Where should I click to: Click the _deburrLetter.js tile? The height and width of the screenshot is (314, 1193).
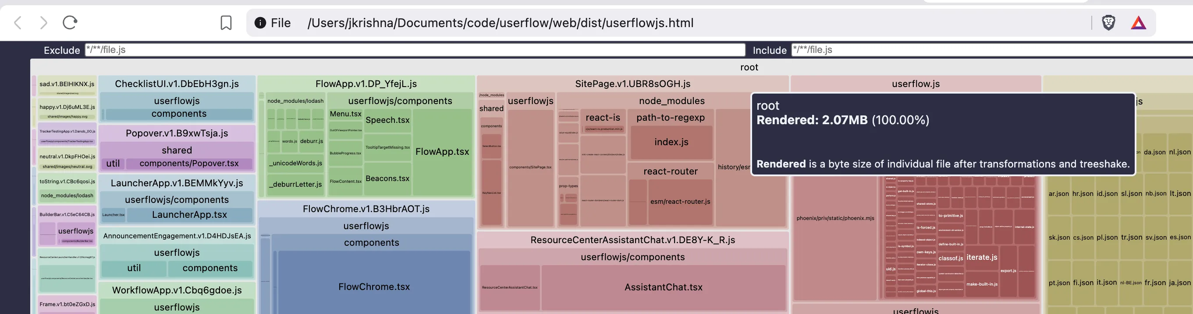point(295,184)
